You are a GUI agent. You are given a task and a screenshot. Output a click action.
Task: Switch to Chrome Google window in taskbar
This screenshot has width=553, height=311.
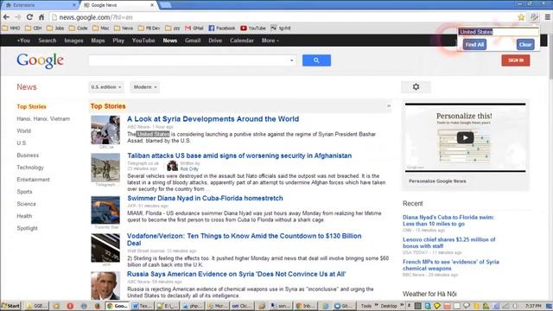118,306
